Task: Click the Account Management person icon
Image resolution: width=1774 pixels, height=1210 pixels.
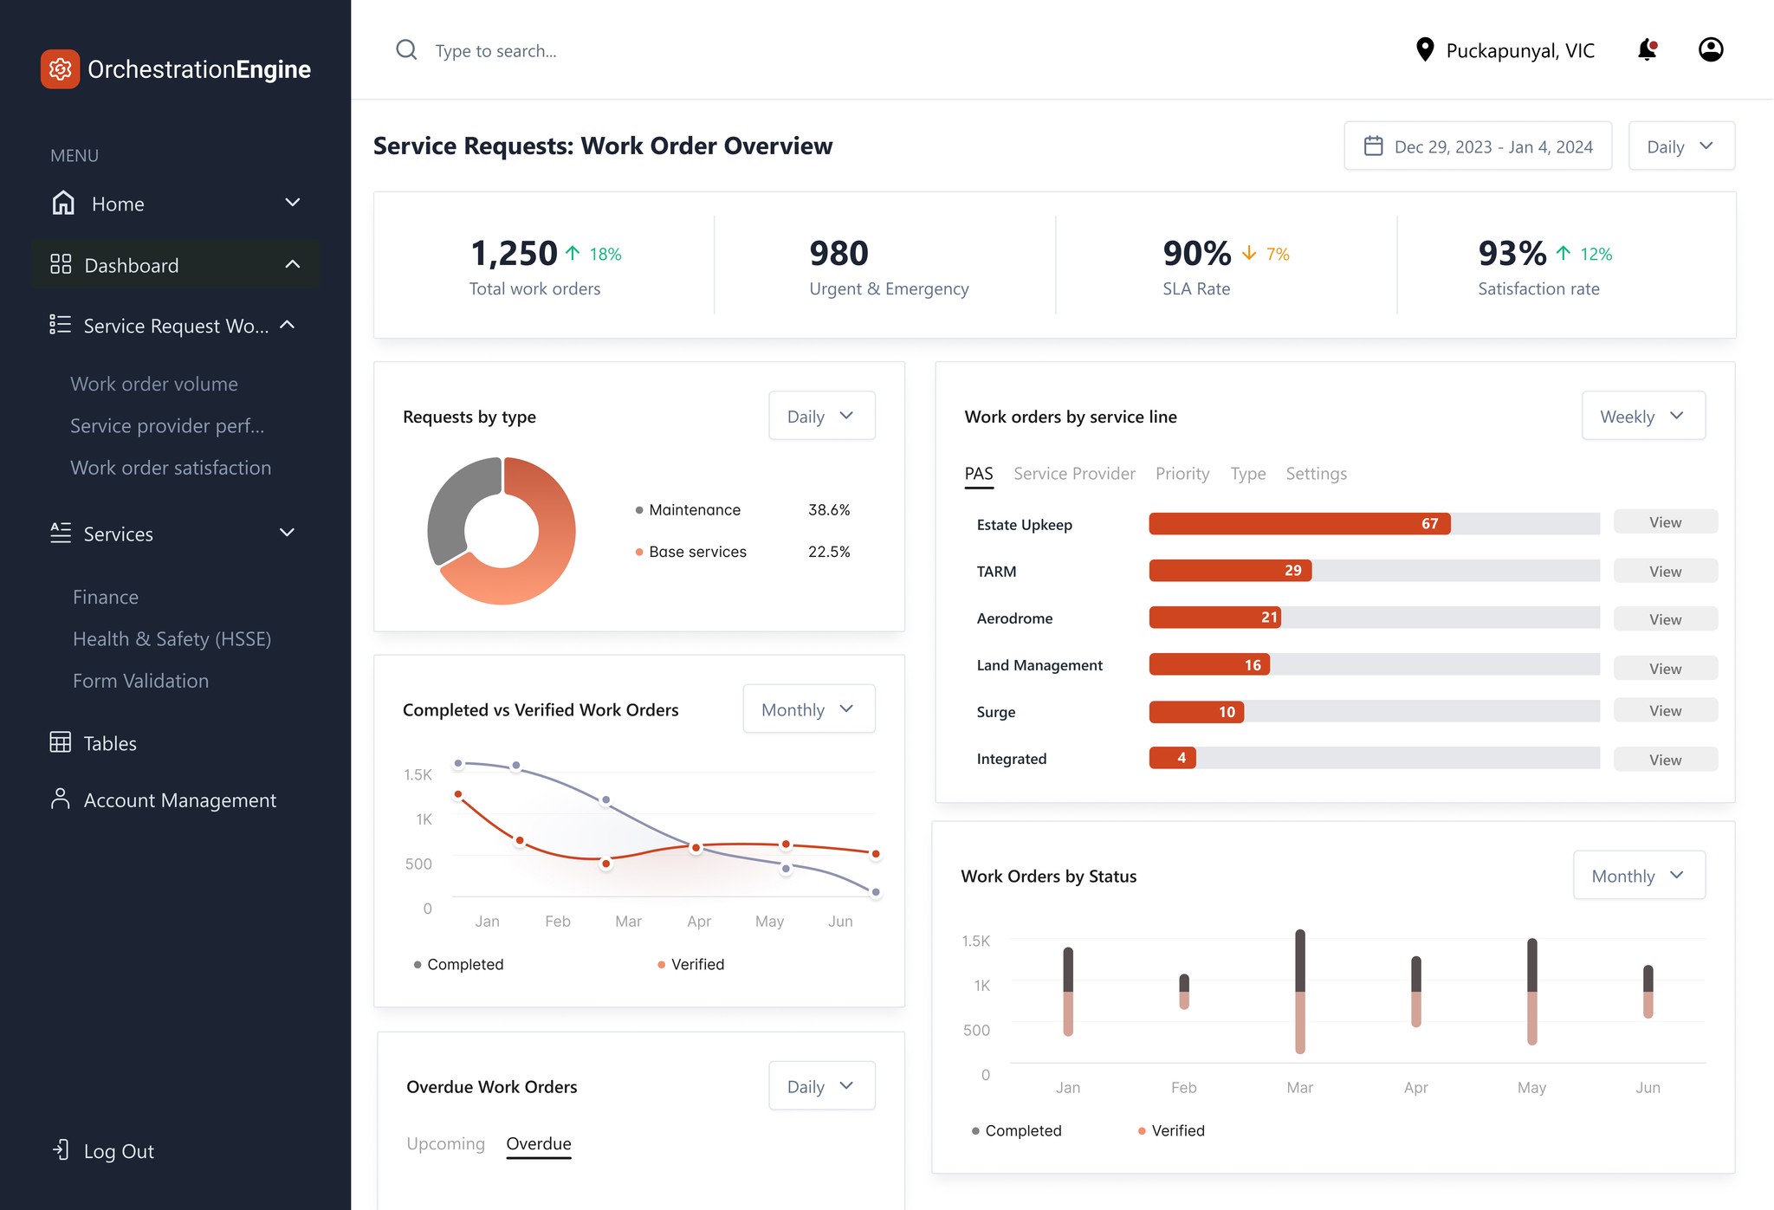Action: click(x=61, y=799)
